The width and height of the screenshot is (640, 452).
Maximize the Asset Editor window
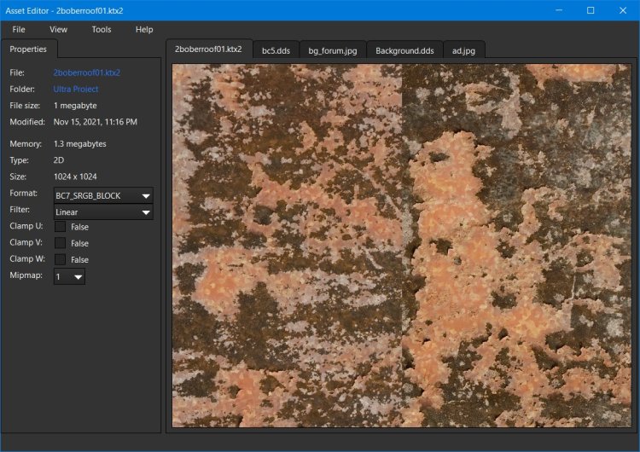pyautogui.click(x=590, y=10)
